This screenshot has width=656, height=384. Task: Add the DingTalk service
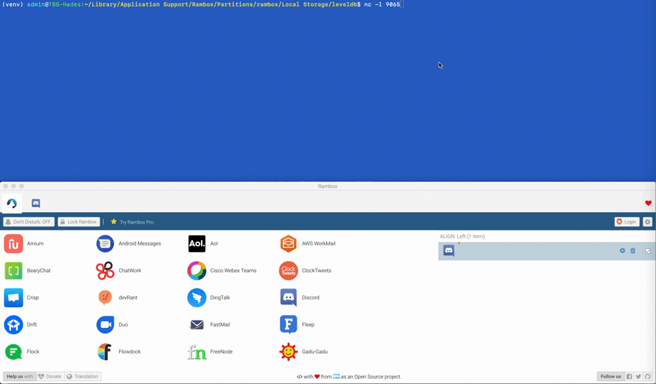(x=197, y=297)
